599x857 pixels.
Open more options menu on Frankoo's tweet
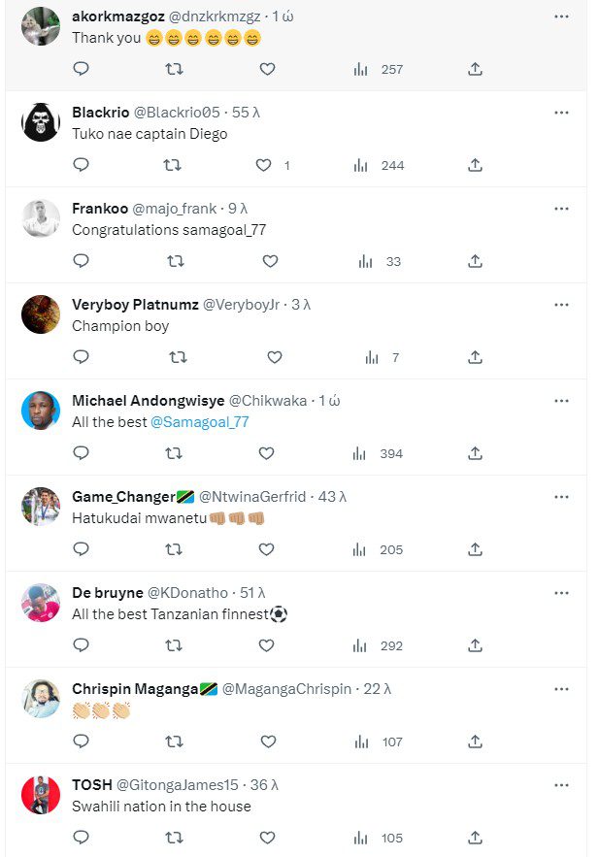point(561,209)
